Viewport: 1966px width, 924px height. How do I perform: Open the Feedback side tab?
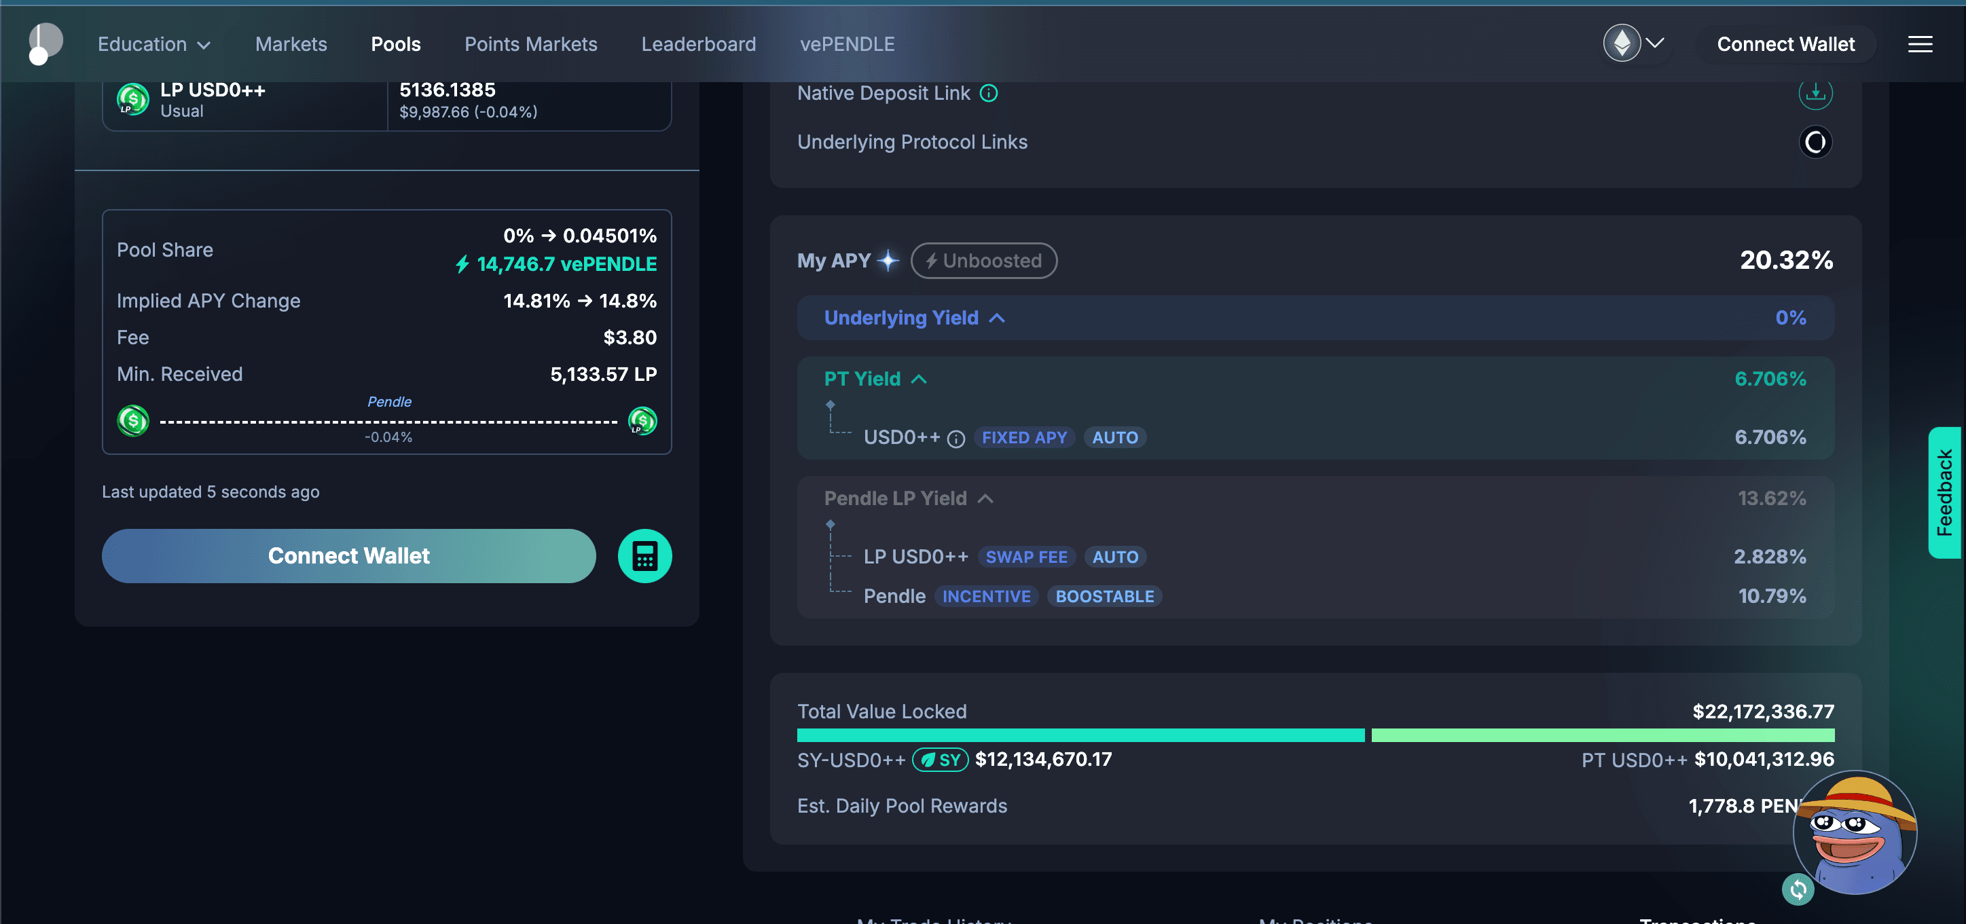point(1945,492)
